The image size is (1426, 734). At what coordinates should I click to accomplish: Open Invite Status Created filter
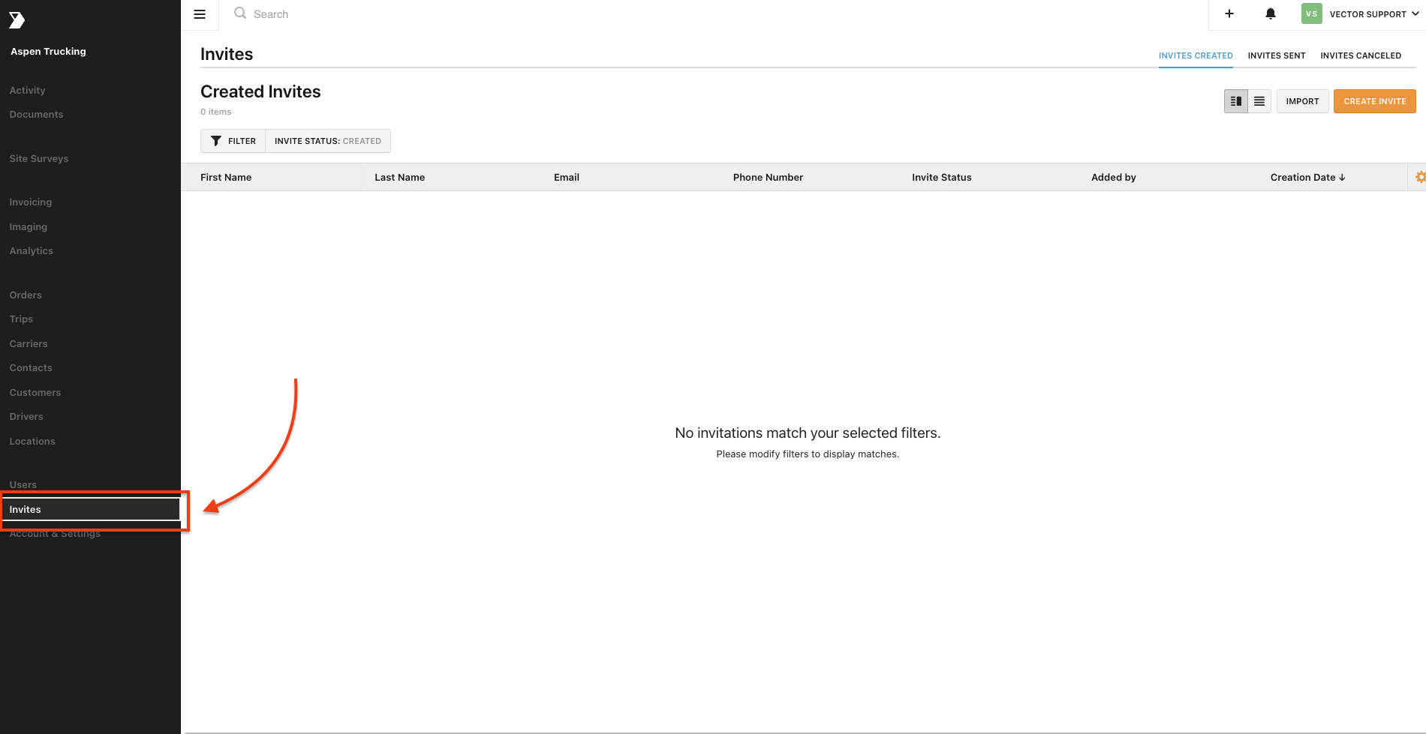point(328,141)
